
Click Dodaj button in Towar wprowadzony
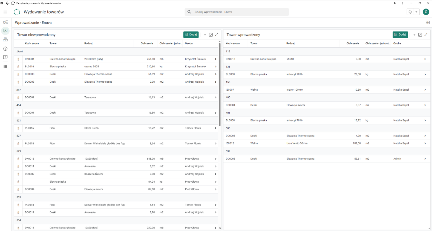coord(400,35)
